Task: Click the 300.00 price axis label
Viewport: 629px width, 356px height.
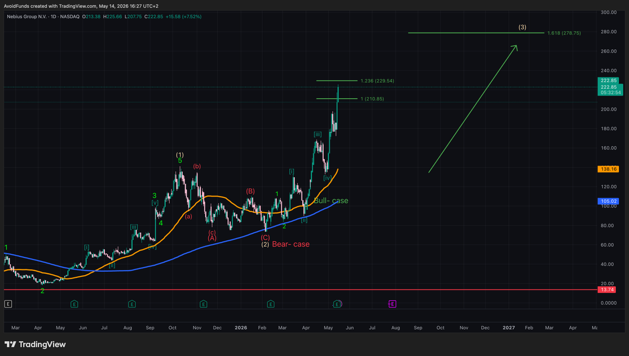Action: tap(609, 13)
